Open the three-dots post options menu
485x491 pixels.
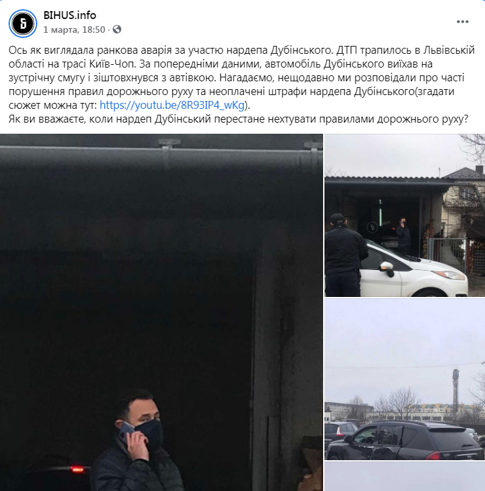pyautogui.click(x=462, y=22)
